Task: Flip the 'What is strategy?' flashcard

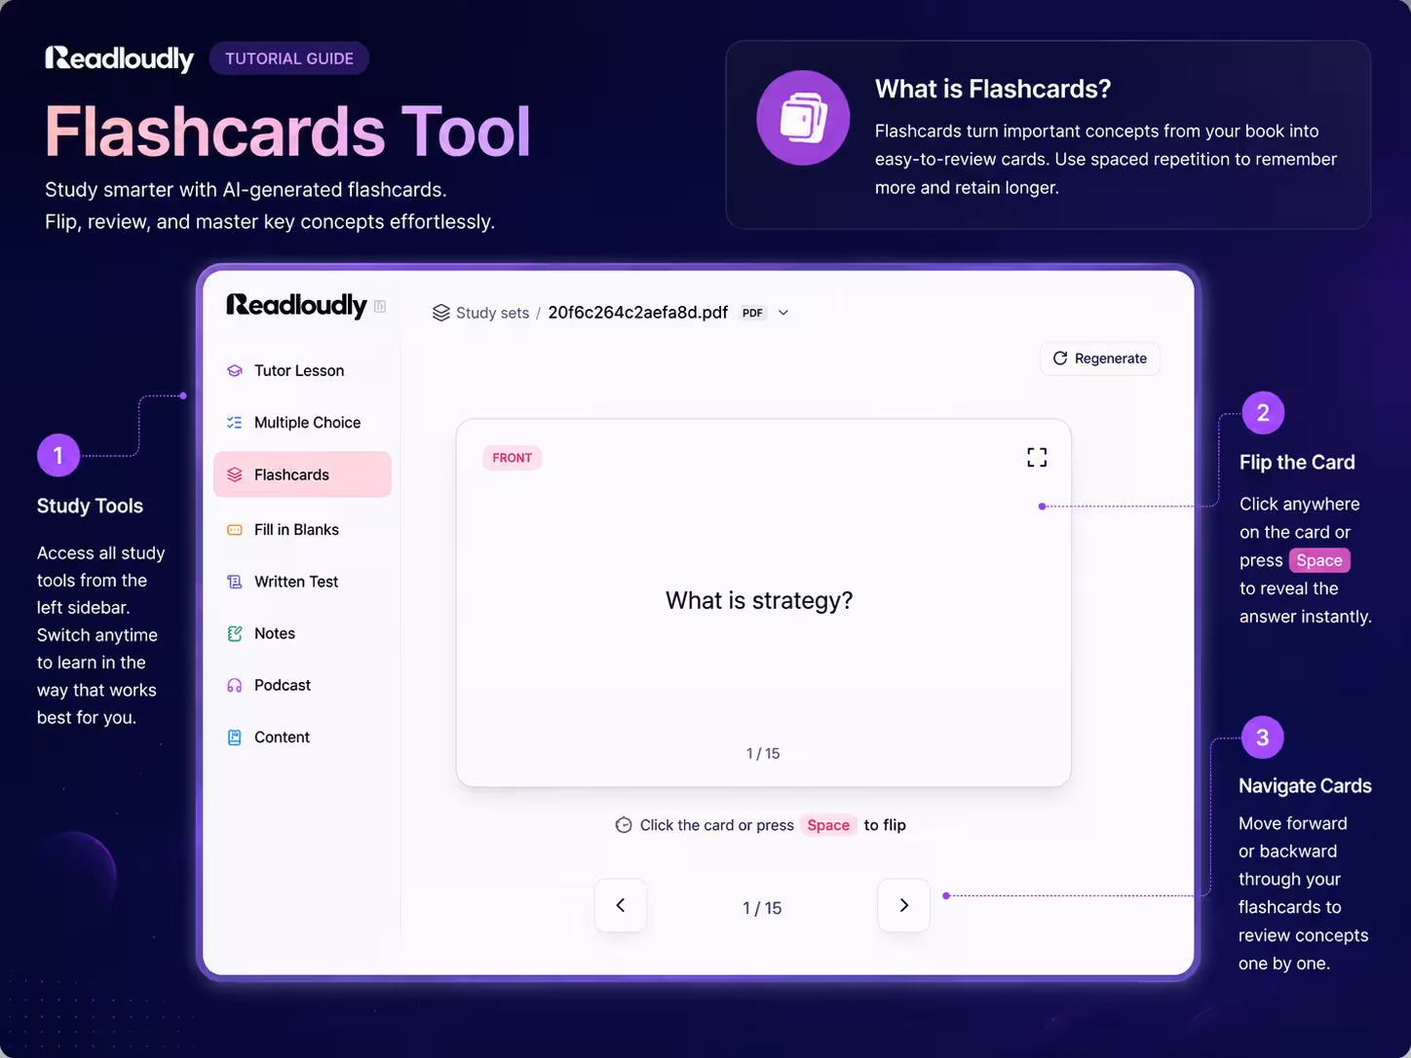Action: [763, 602]
